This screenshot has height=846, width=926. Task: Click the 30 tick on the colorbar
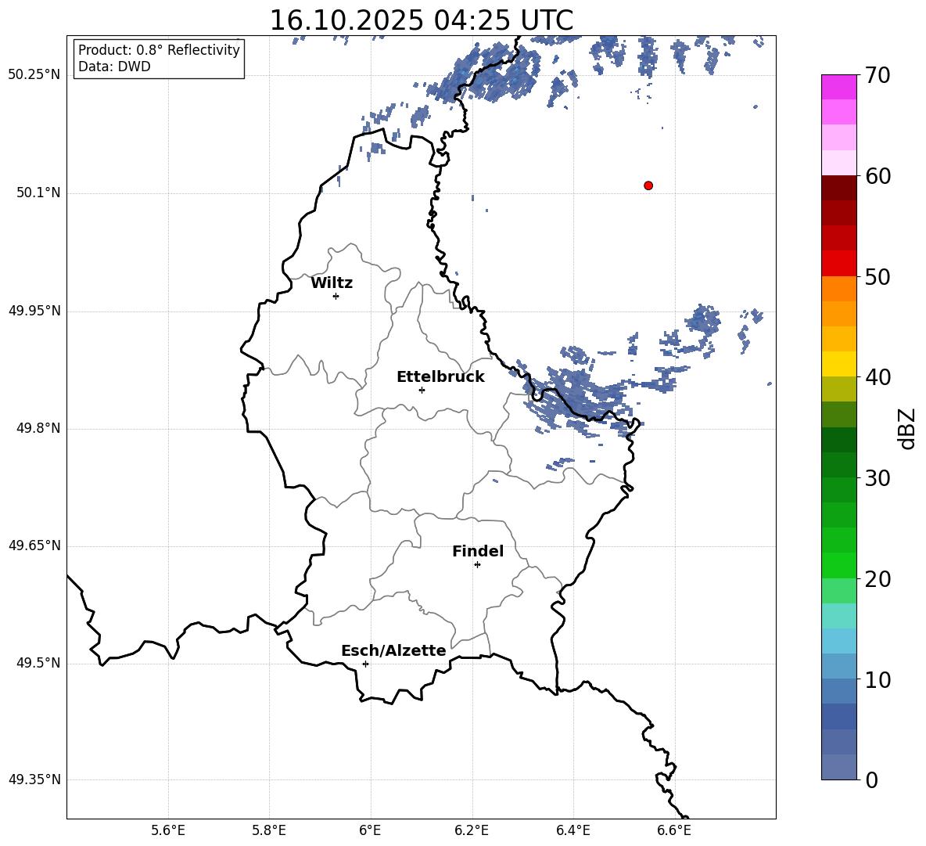[878, 478]
